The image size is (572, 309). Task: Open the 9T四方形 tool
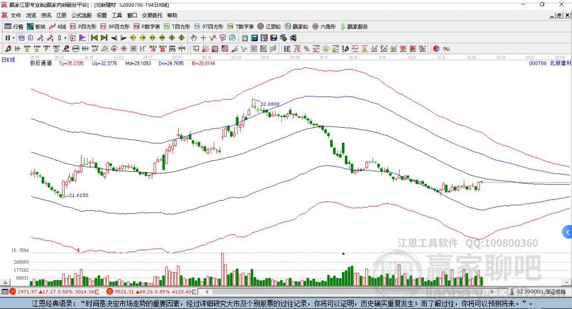point(209,27)
